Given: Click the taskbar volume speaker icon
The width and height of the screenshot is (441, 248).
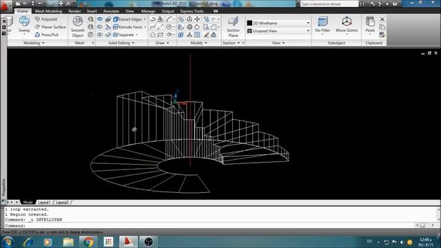Looking at the screenshot, I should [x=402, y=242].
